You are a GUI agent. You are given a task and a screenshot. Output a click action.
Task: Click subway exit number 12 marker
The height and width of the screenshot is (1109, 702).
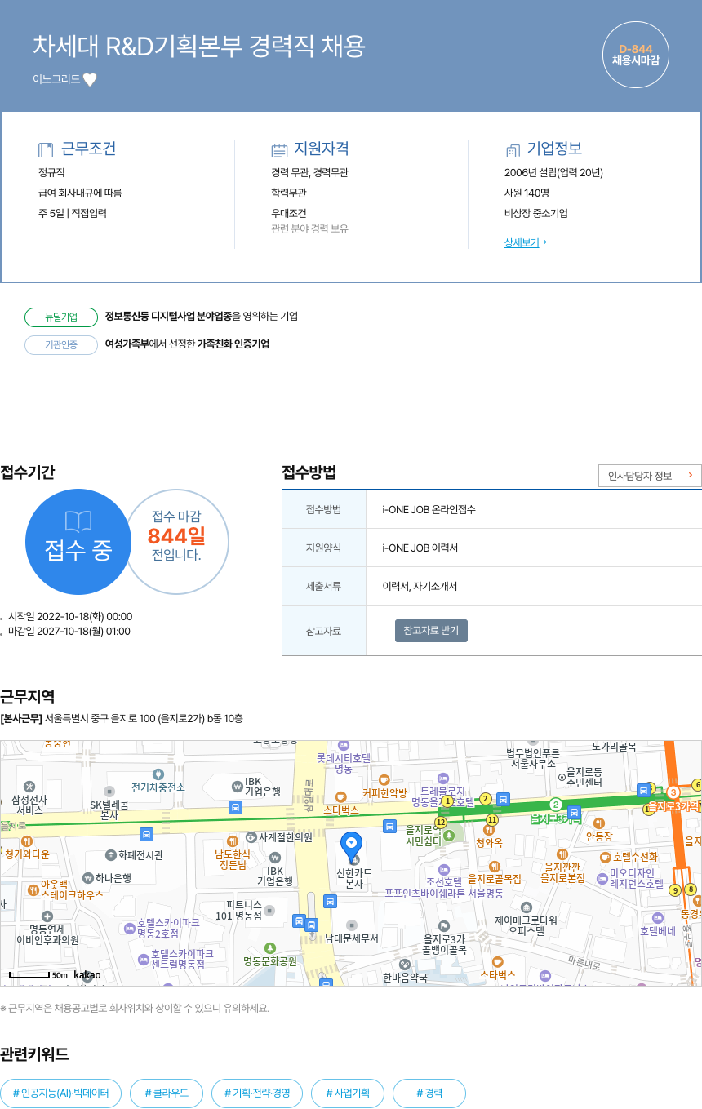[x=441, y=822]
